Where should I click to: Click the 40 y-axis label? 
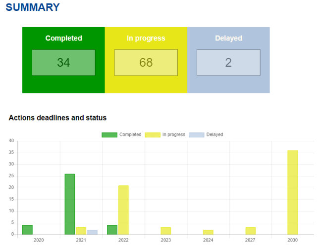pos(11,141)
